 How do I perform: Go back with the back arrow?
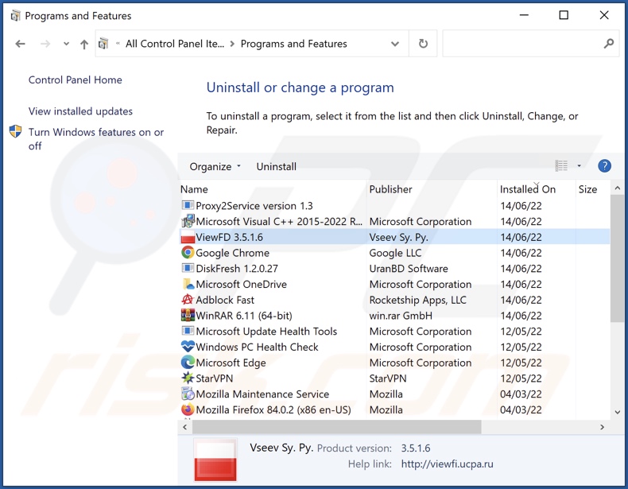pos(20,44)
